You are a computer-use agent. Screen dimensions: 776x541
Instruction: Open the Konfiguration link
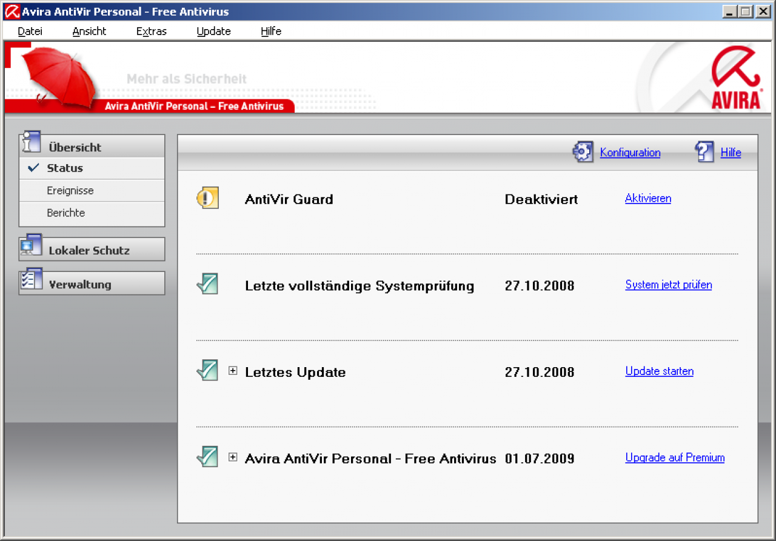(630, 153)
